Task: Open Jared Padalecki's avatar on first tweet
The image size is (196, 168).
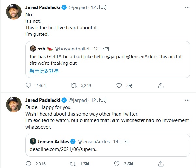Action: pos(14,13)
